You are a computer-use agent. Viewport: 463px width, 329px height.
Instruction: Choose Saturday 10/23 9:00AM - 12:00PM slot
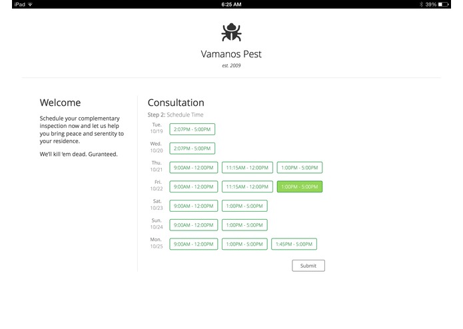(194, 206)
